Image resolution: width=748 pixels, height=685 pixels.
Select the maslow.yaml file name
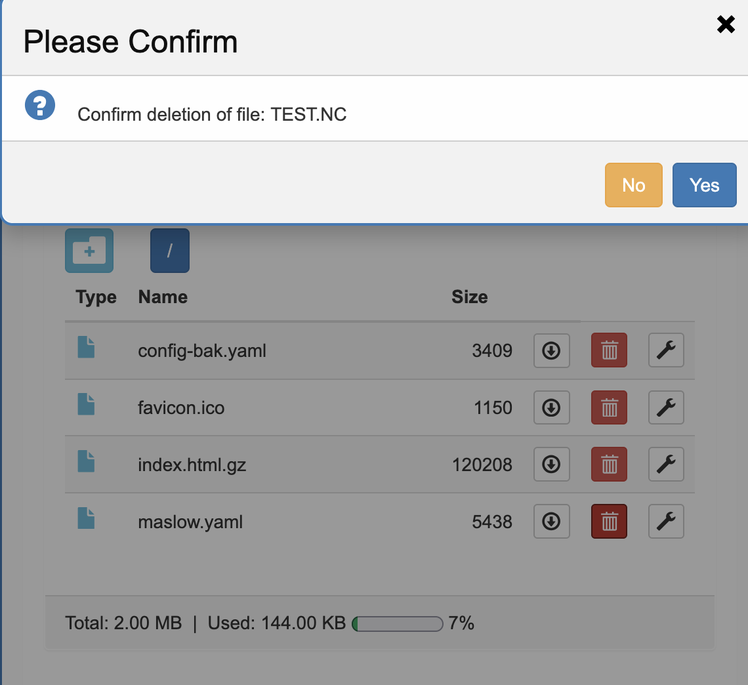190,522
